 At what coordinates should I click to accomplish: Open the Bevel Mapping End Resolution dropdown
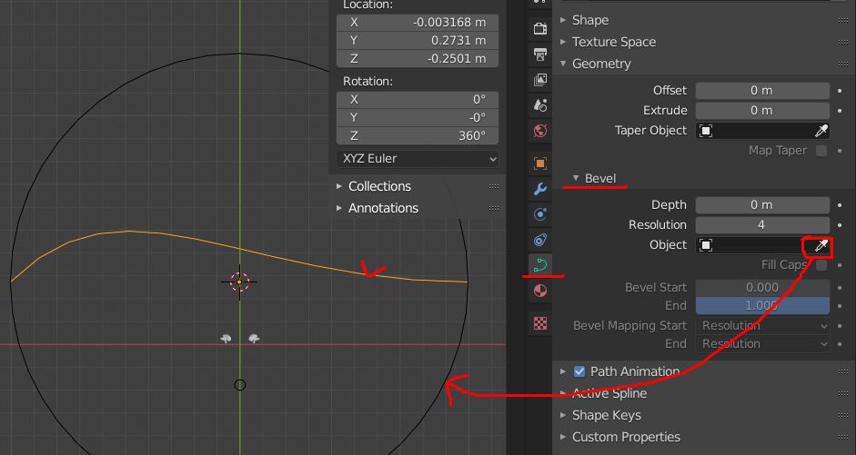(762, 344)
